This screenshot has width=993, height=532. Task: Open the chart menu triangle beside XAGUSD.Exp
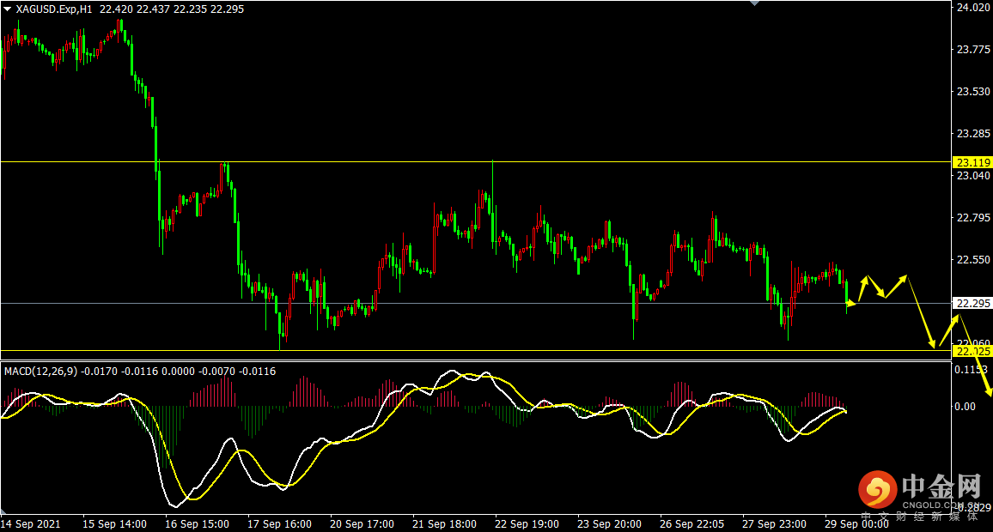tap(8, 9)
